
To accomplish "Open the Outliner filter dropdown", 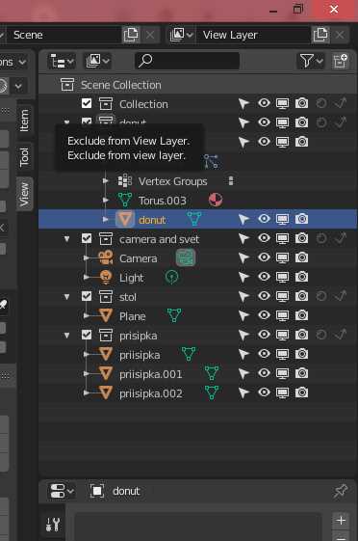I will point(311,61).
